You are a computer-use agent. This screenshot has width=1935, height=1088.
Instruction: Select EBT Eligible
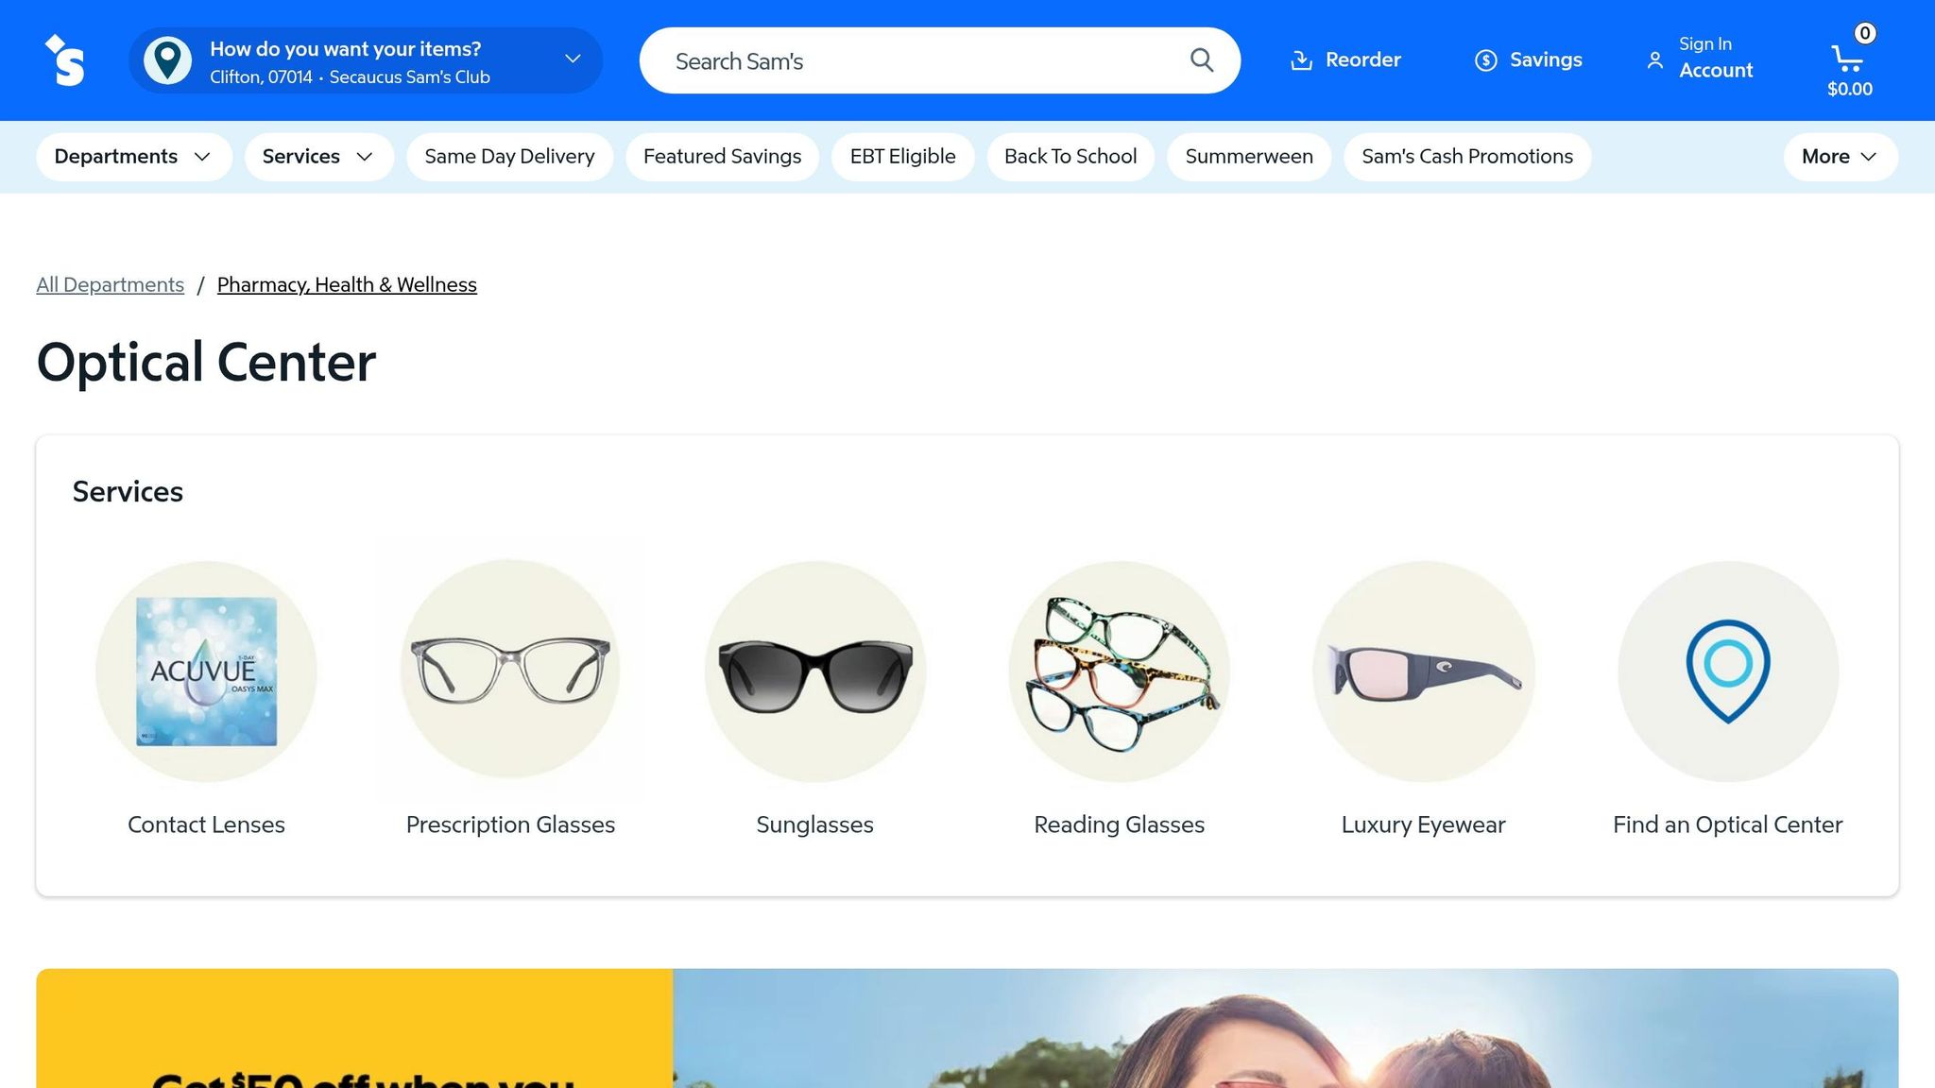coord(902,157)
